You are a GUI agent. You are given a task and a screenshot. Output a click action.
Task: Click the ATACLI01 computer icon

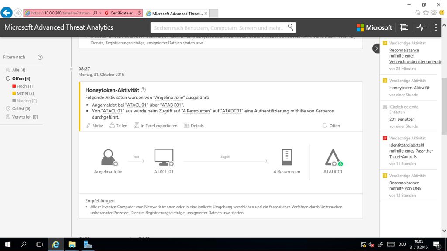pyautogui.click(x=164, y=157)
